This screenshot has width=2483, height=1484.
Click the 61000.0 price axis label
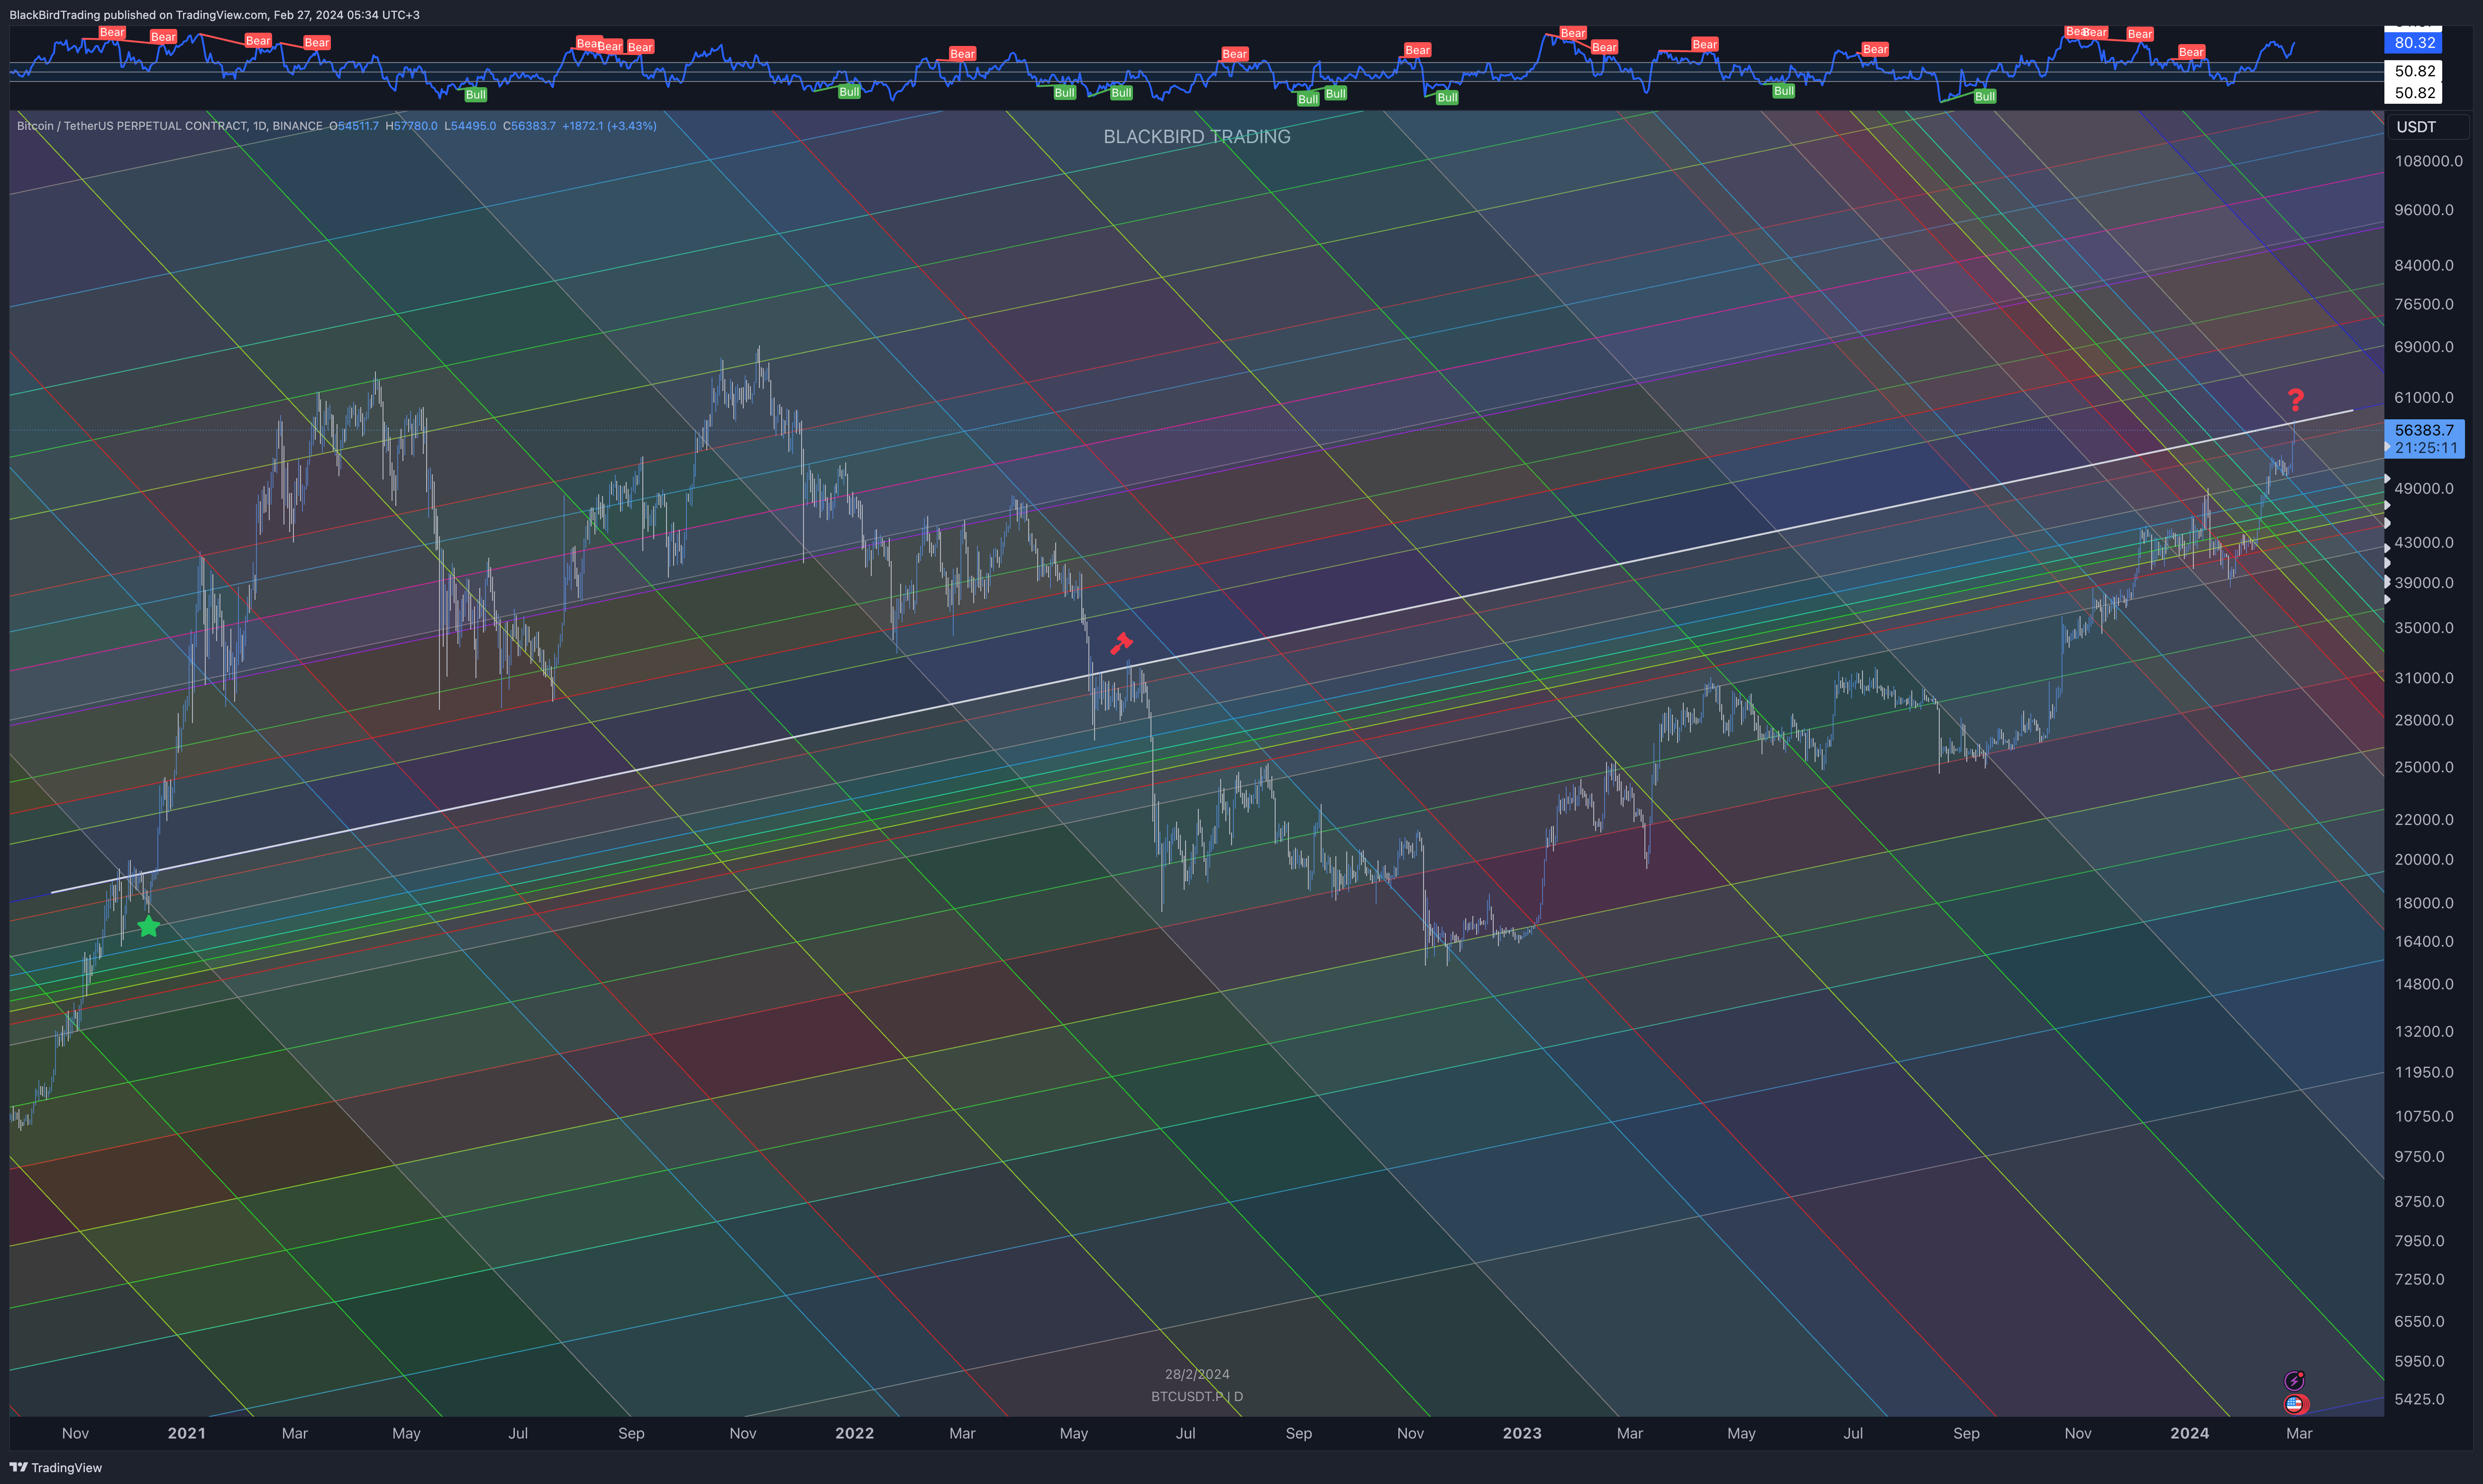pyautogui.click(x=2424, y=397)
